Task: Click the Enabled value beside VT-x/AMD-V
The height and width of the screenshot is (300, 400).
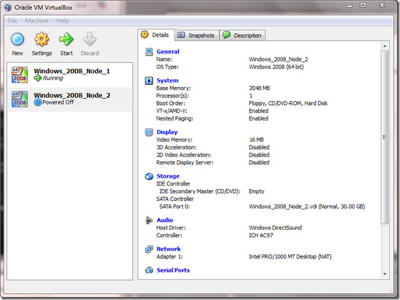Action: [x=258, y=111]
